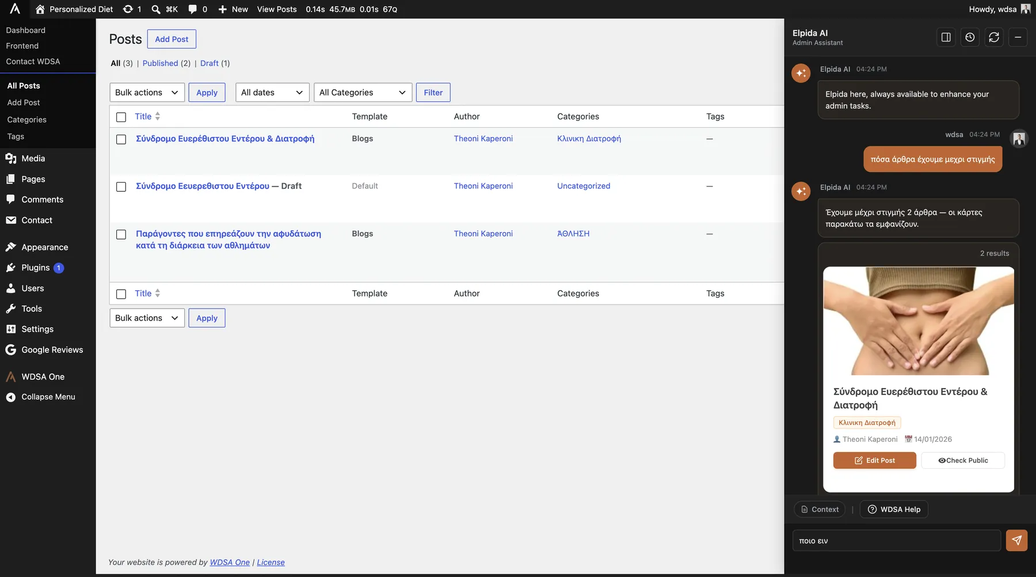Select the Draft post checkbox
Viewport: 1036px width, 577px height.
point(121,187)
